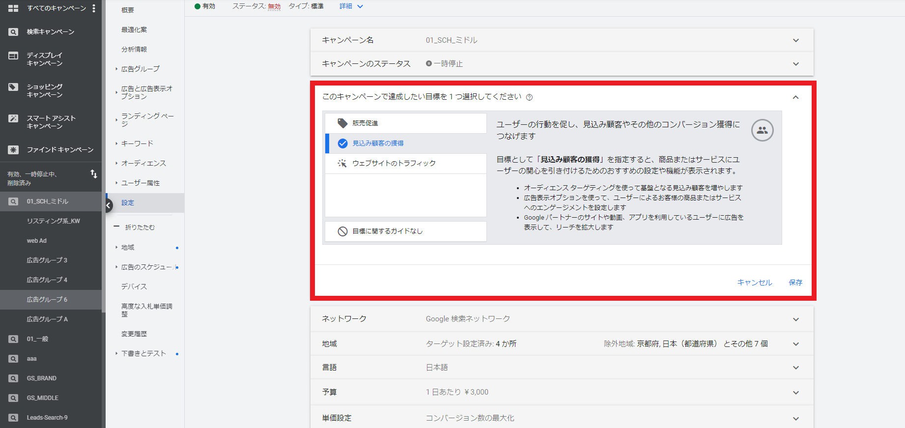Expand the 言語 settings row
This screenshot has width=905, height=428.
(x=562, y=368)
